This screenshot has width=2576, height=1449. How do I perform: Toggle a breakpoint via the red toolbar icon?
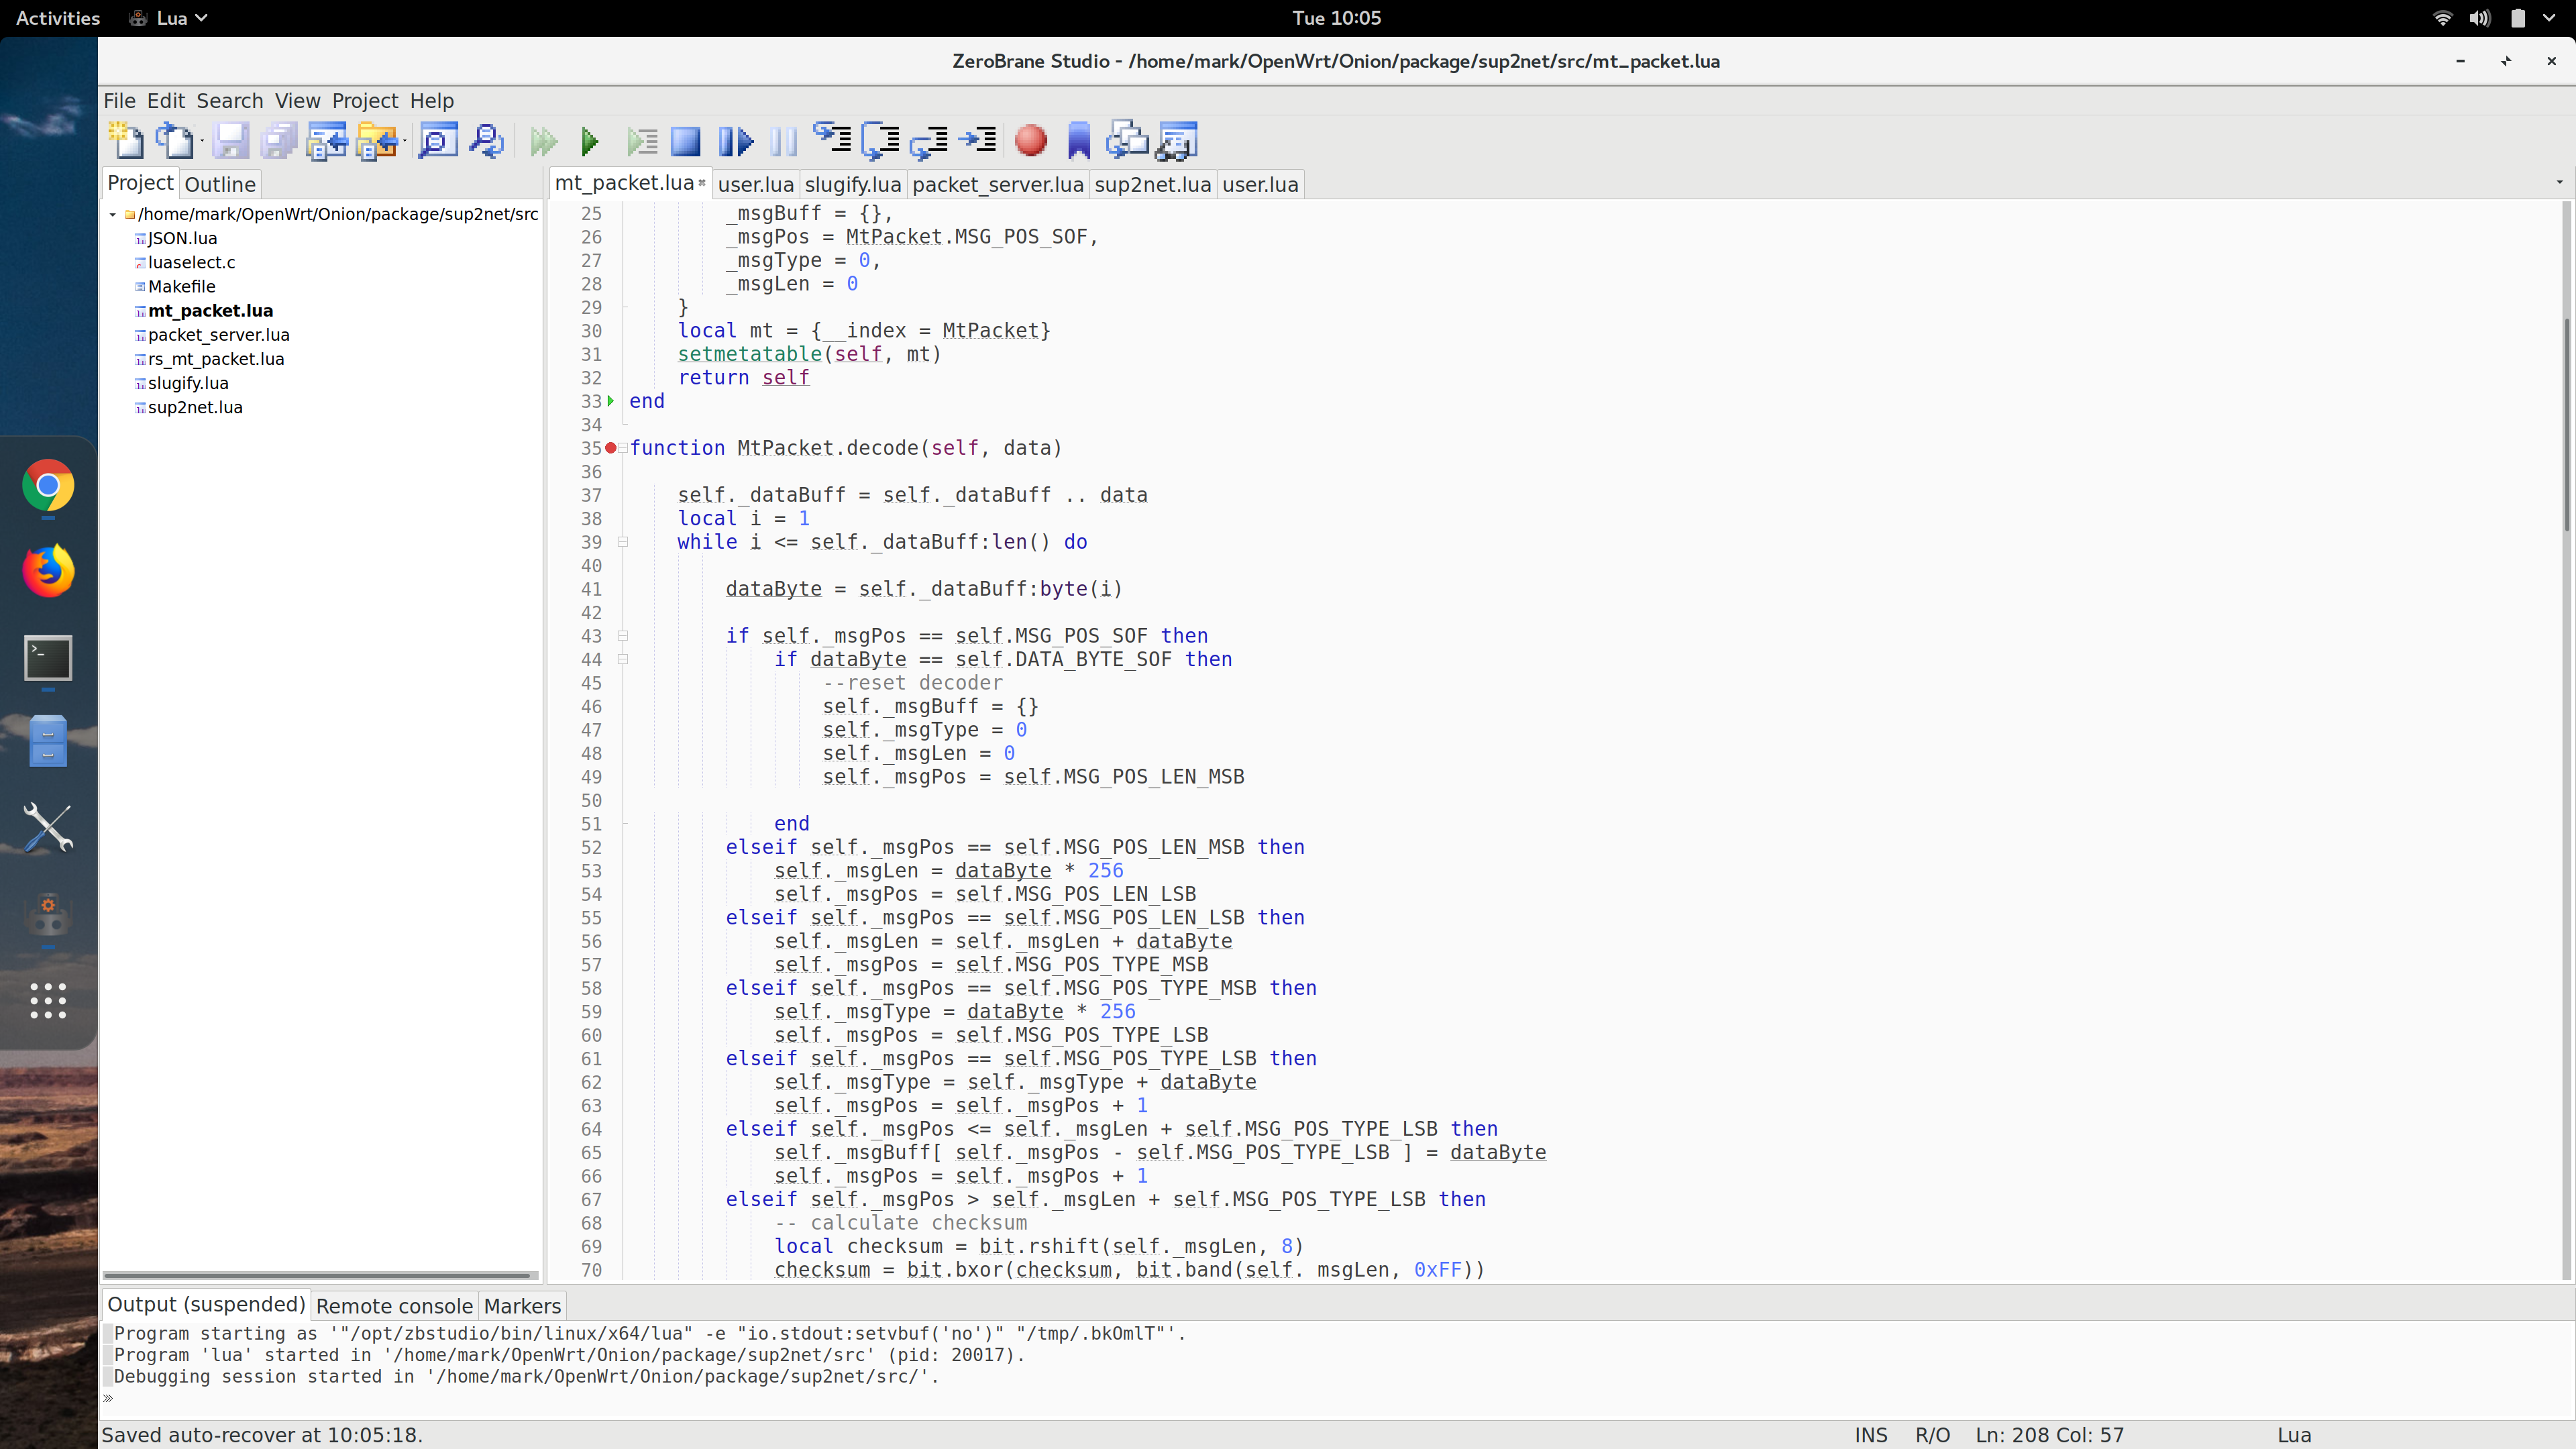click(x=1031, y=141)
